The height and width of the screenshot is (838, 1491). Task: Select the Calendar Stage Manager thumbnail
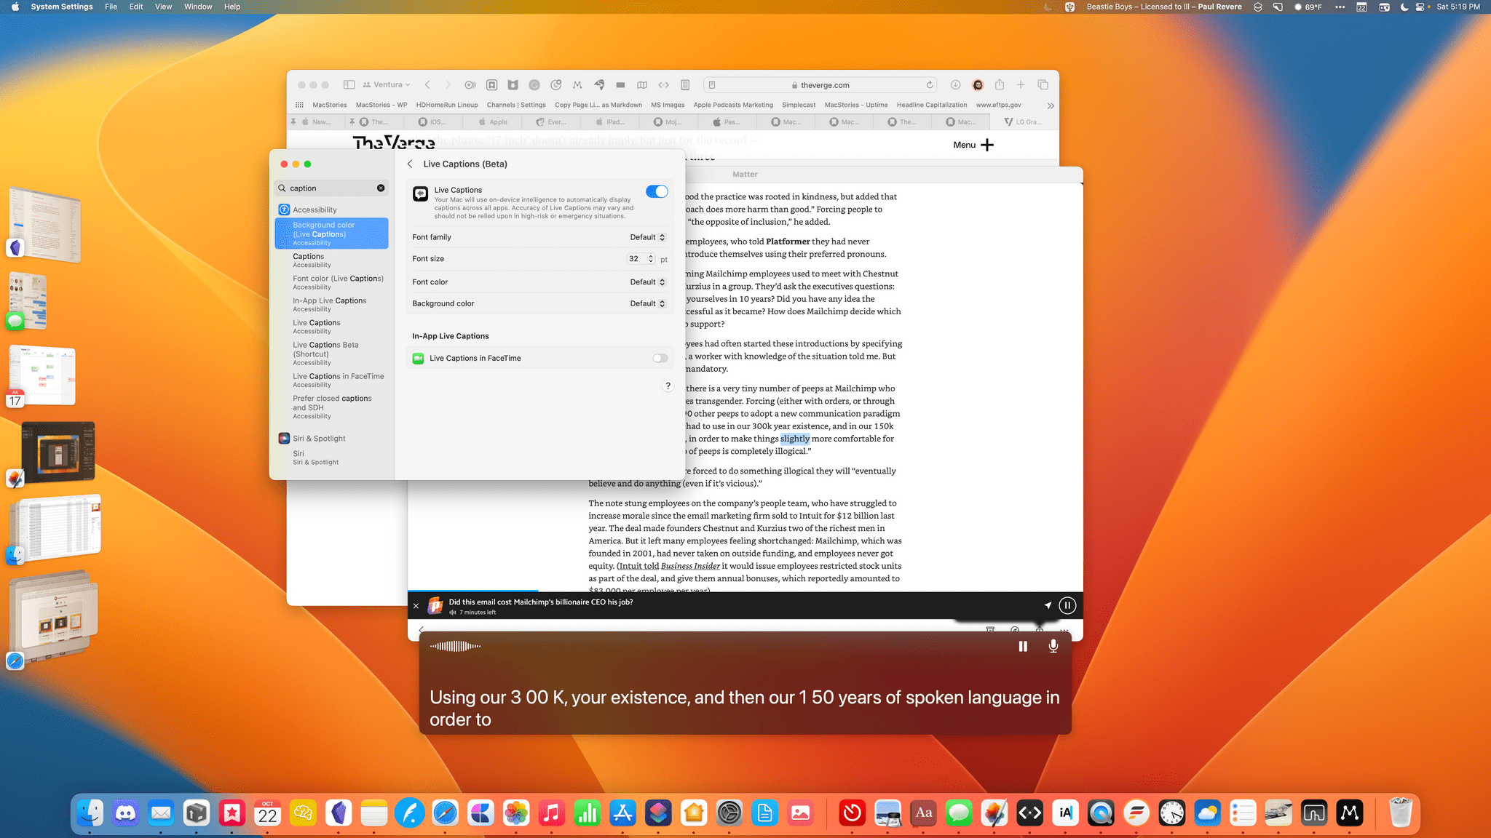click(x=42, y=375)
